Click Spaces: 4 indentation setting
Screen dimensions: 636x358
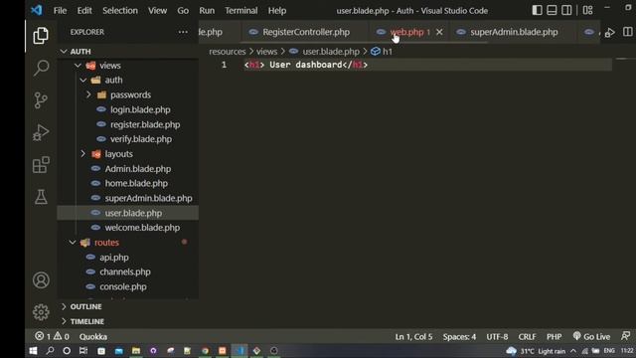pyautogui.click(x=459, y=337)
